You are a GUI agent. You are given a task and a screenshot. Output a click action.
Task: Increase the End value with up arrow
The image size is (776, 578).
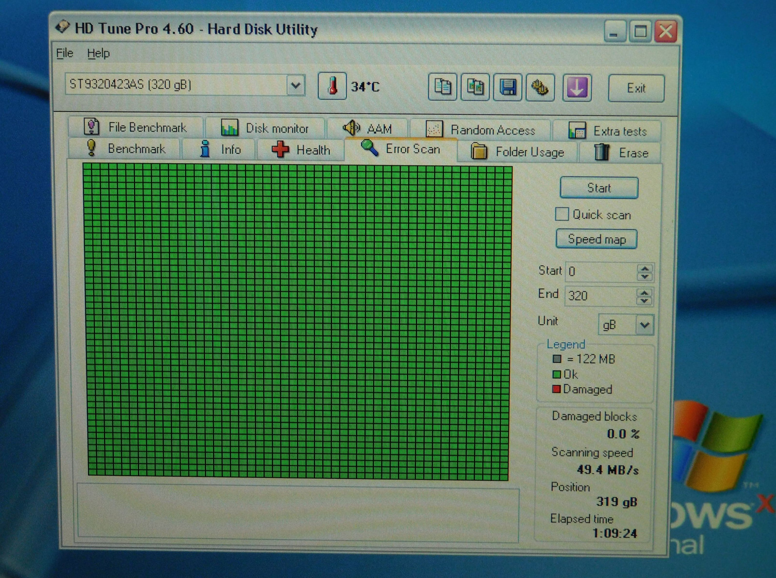(644, 292)
